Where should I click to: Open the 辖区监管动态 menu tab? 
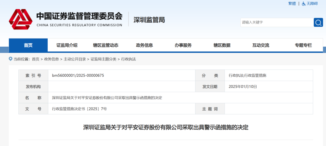pyautogui.click(x=106, y=45)
